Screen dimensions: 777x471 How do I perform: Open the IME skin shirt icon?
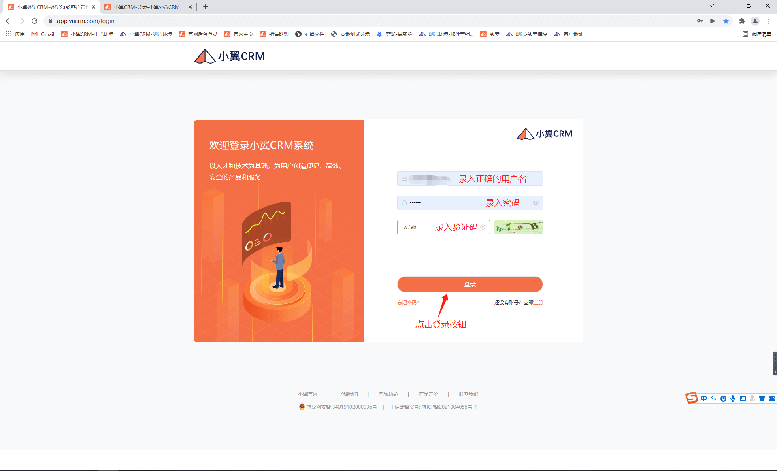click(762, 399)
